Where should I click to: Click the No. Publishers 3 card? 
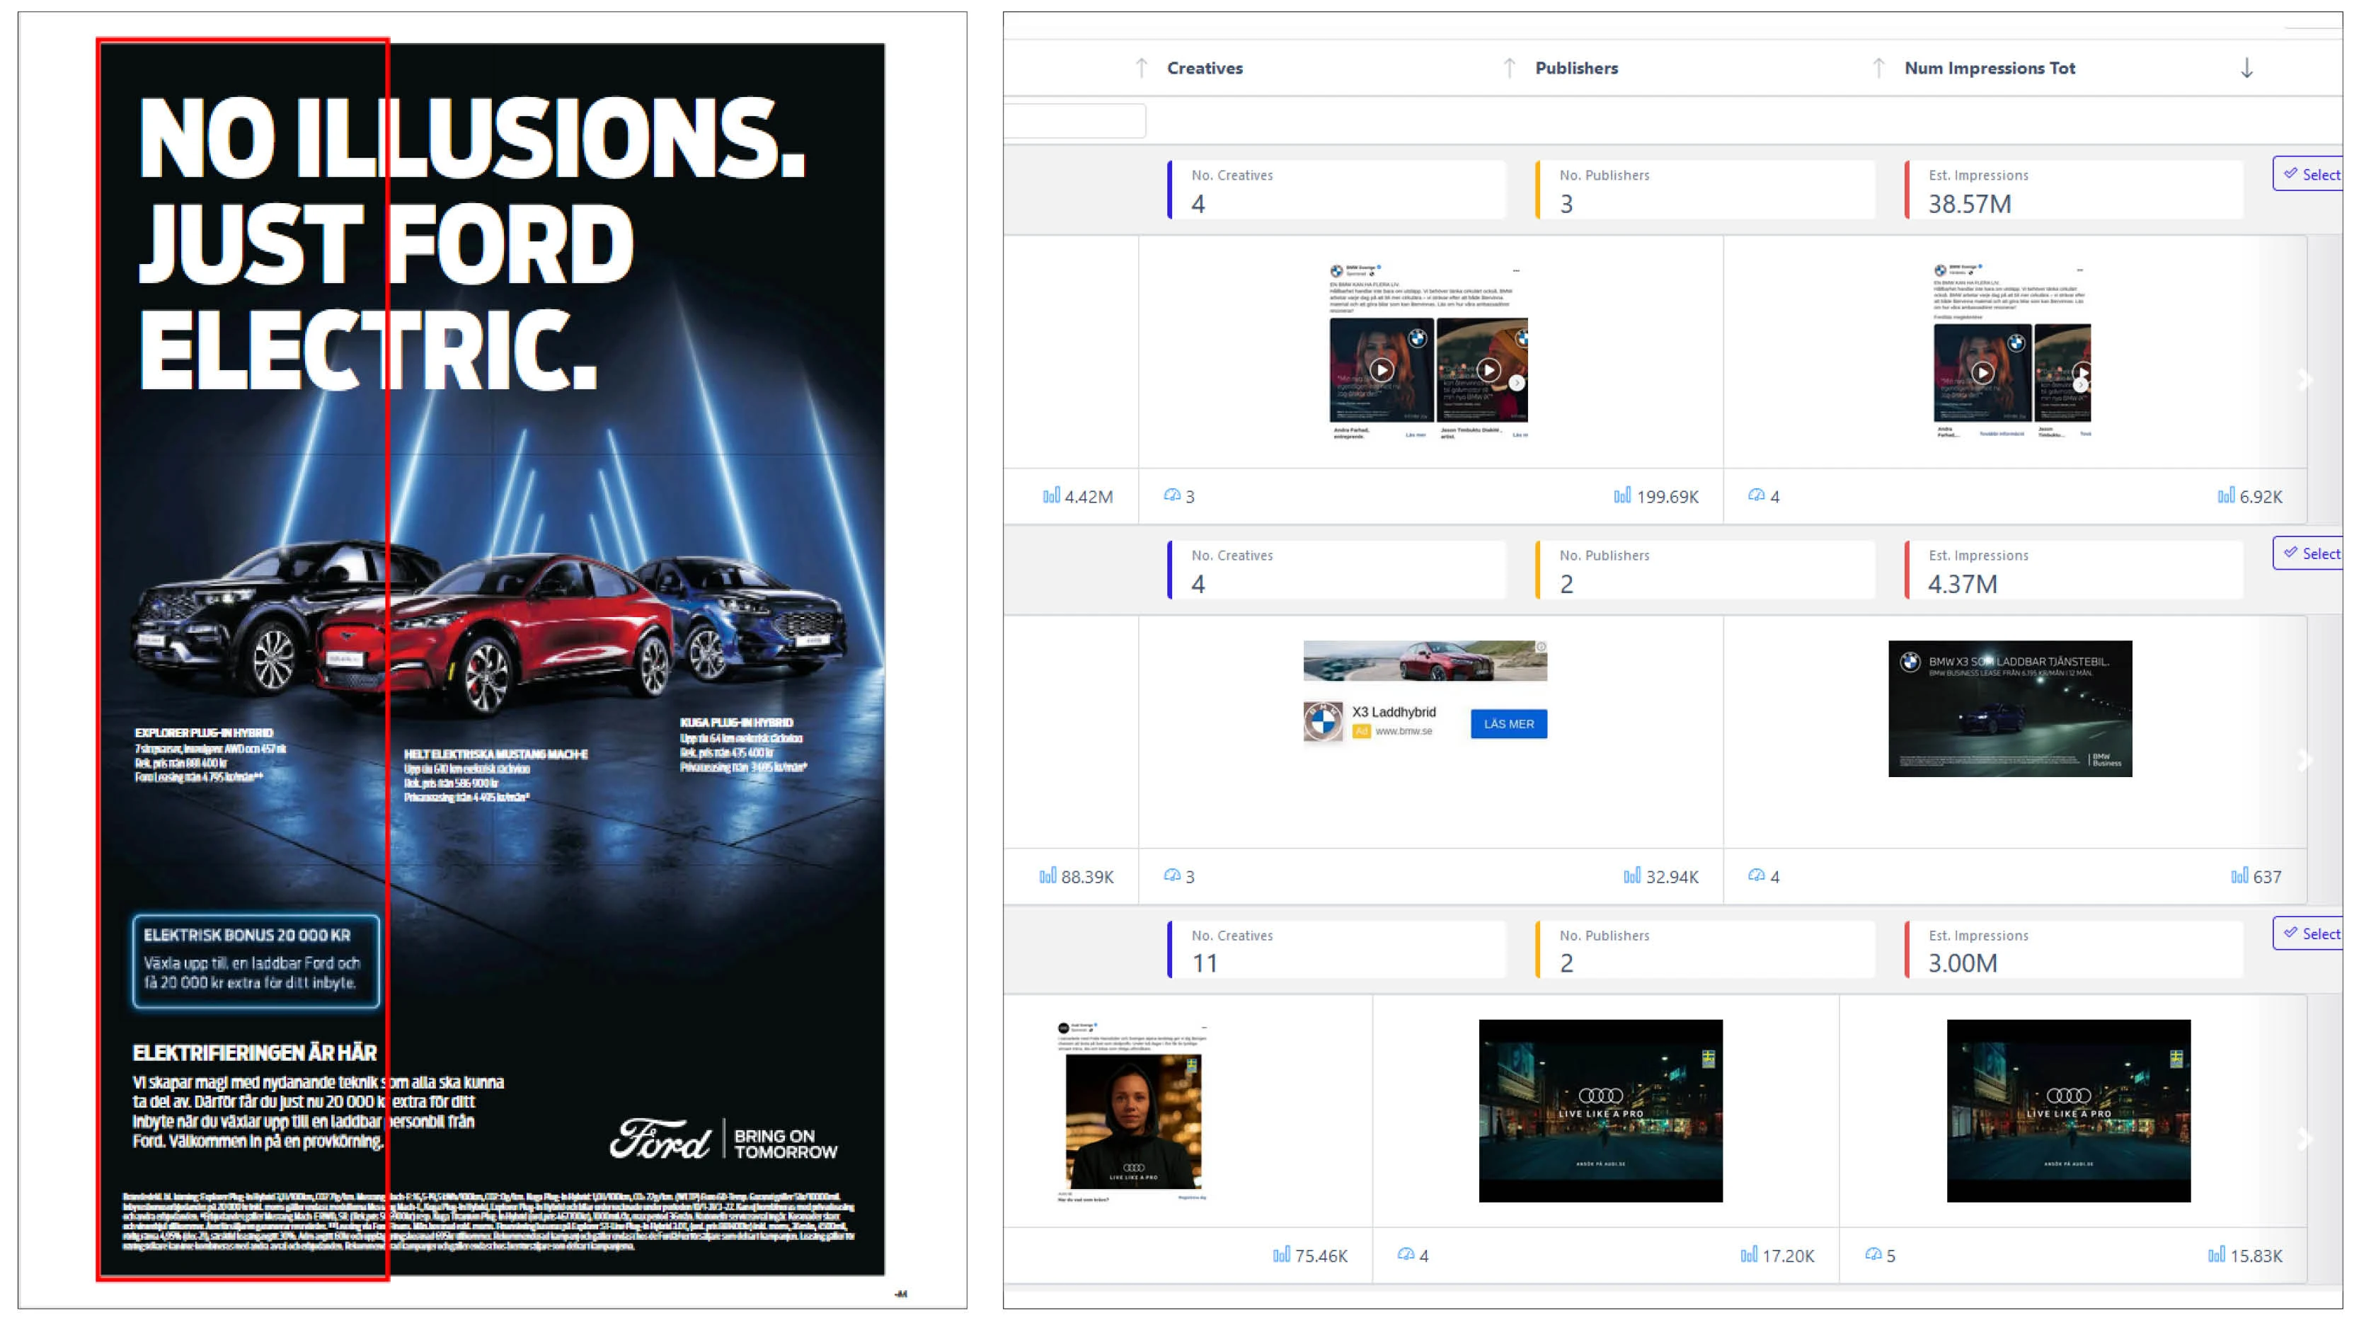click(1704, 190)
